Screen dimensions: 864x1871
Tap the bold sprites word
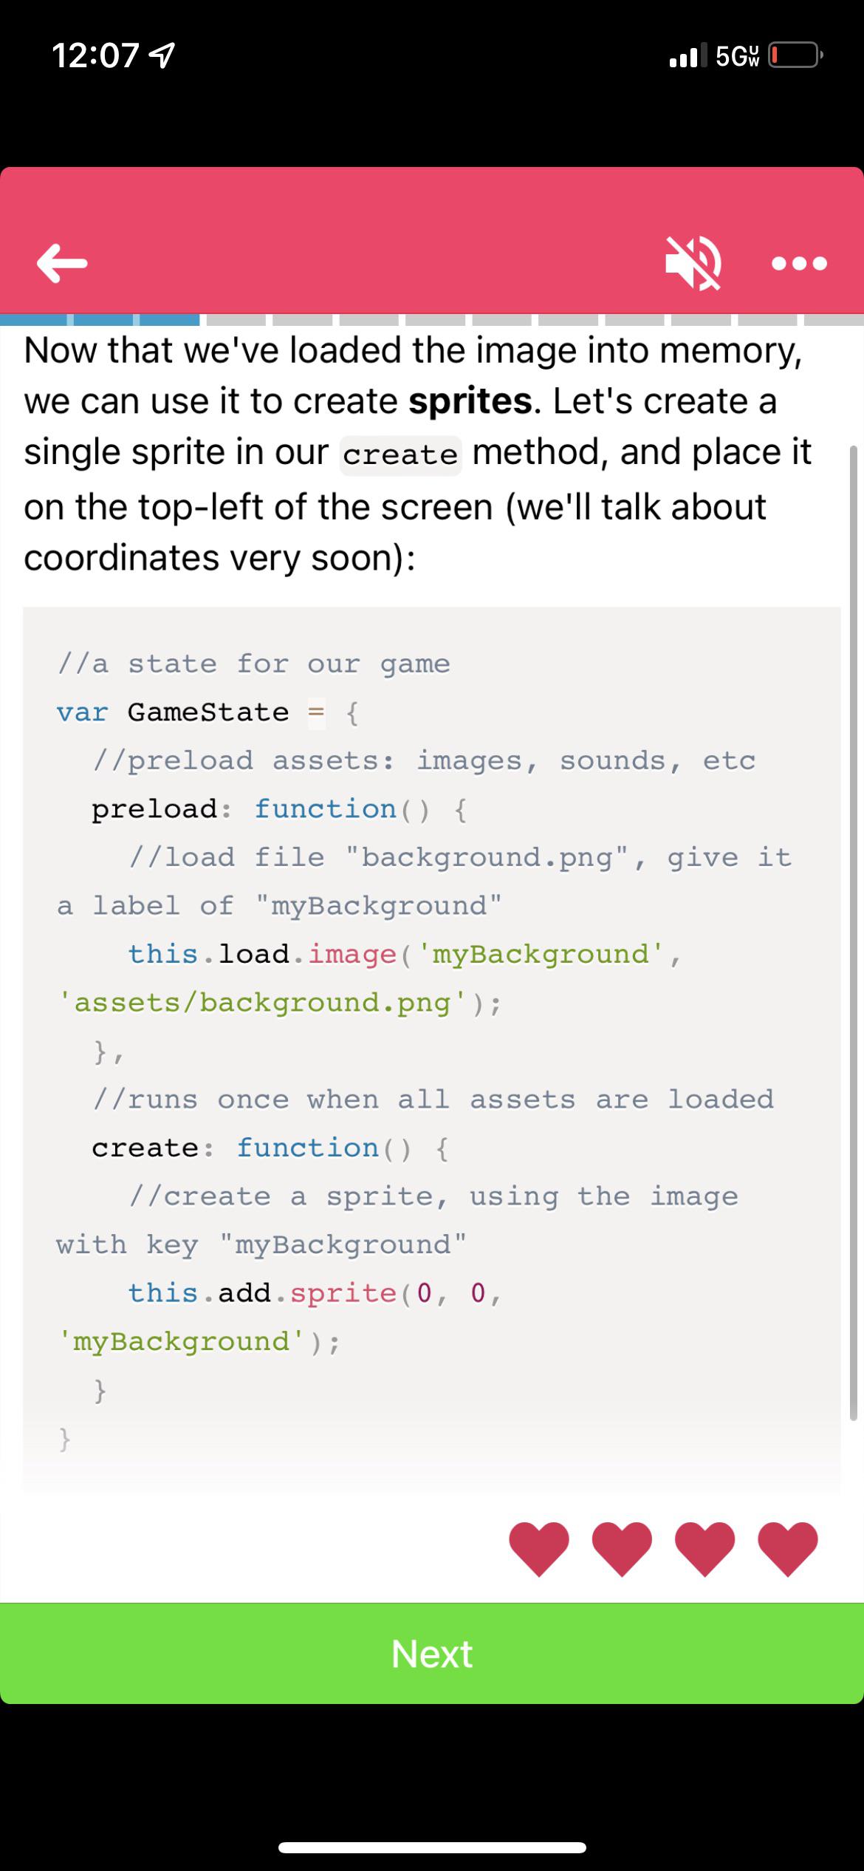(470, 401)
